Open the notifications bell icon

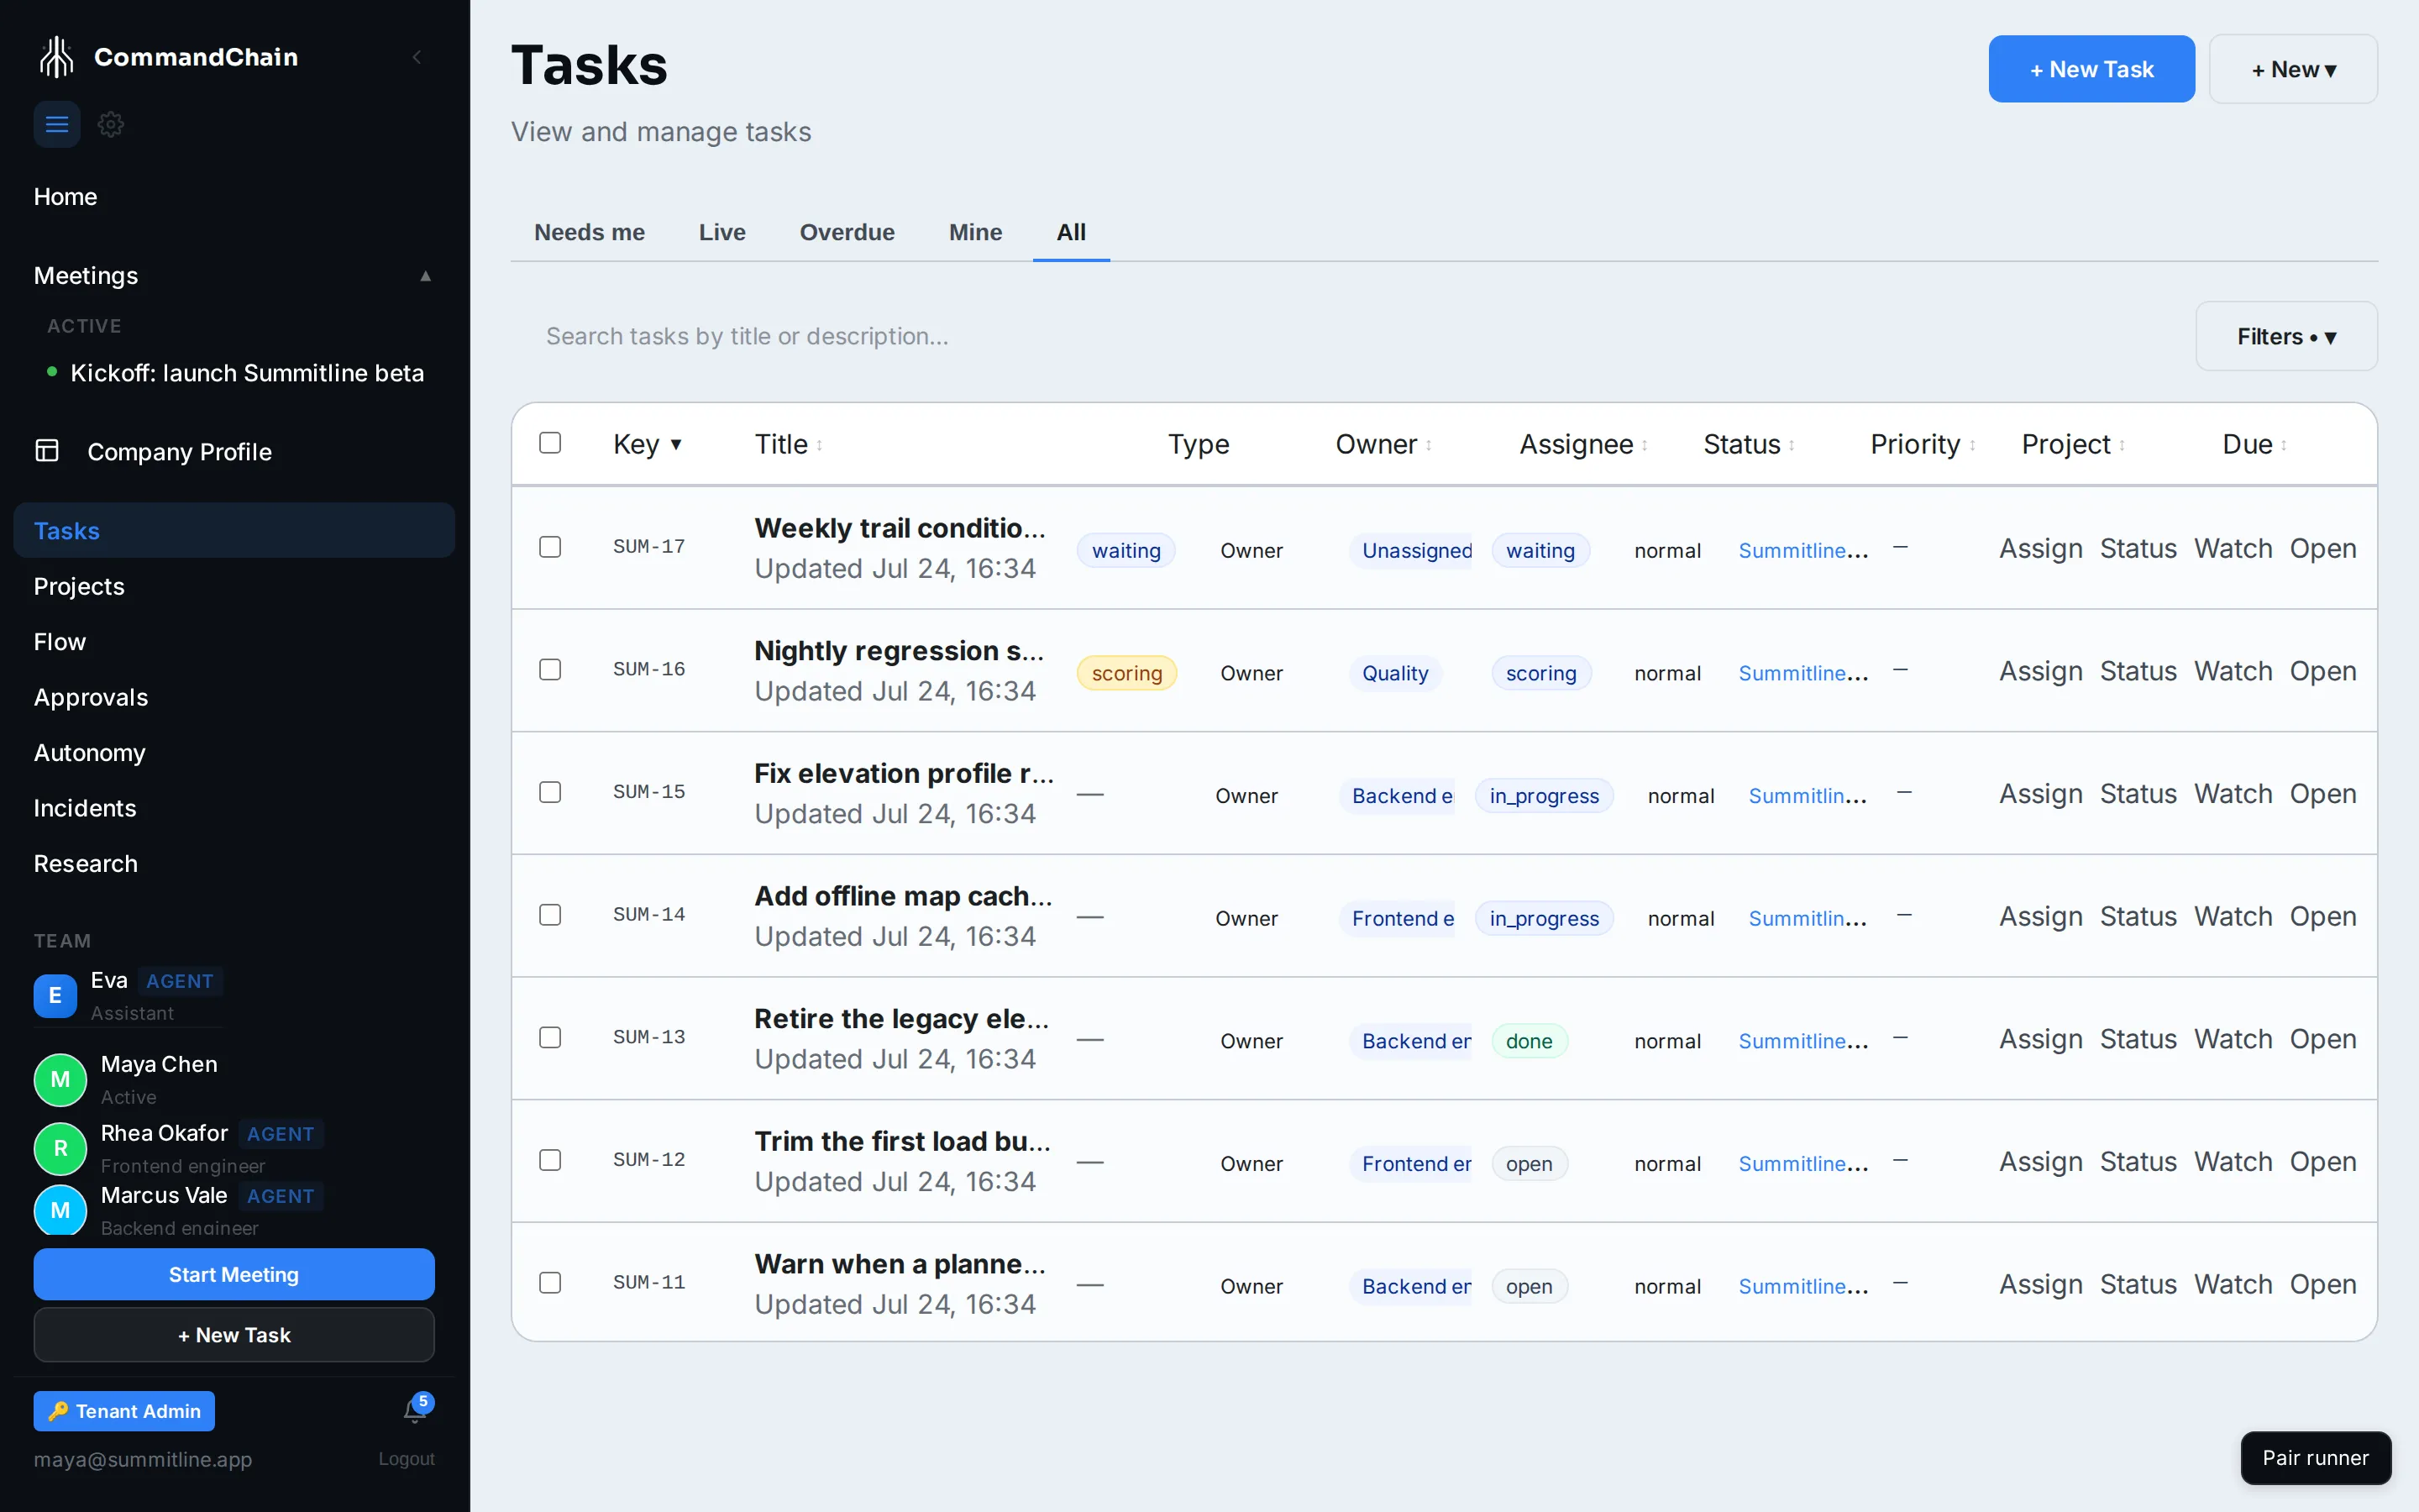tap(415, 1410)
